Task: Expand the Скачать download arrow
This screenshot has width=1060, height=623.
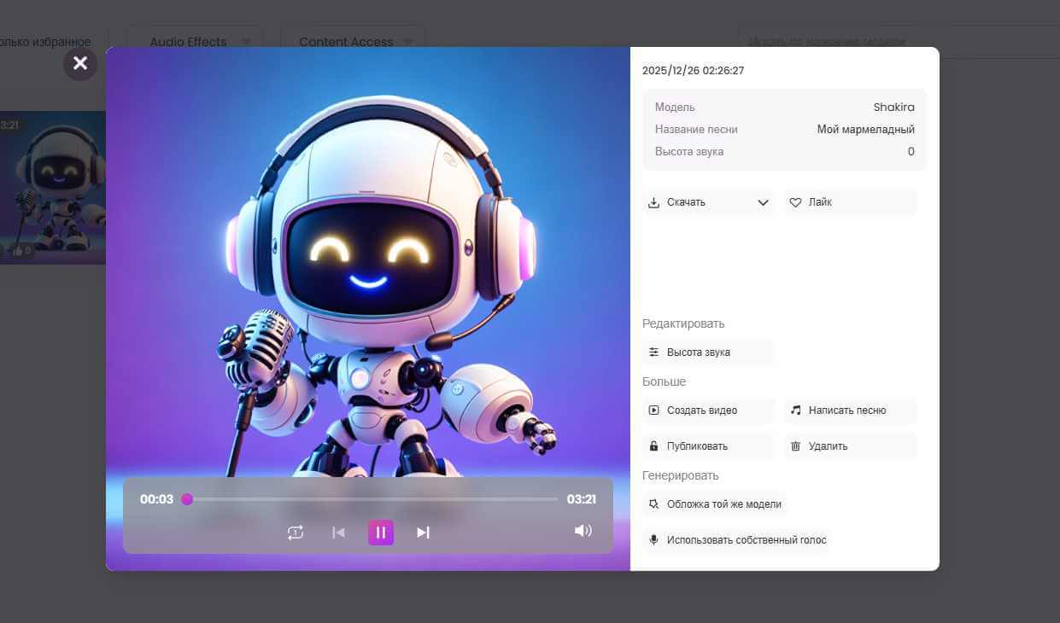Action: coord(763,202)
